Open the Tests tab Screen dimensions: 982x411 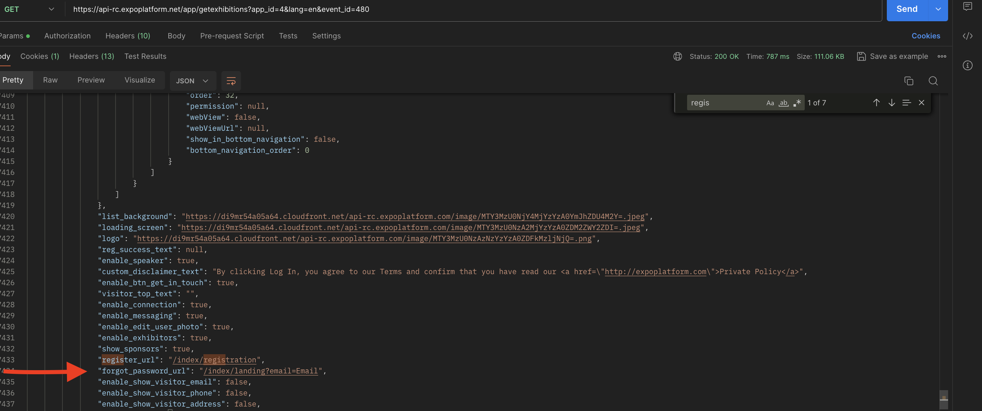point(288,36)
